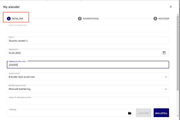This screenshot has width=180, height=120.
Task: Expand the Bokføringsmetode dropdown arrow
Action: click(x=166, y=89)
